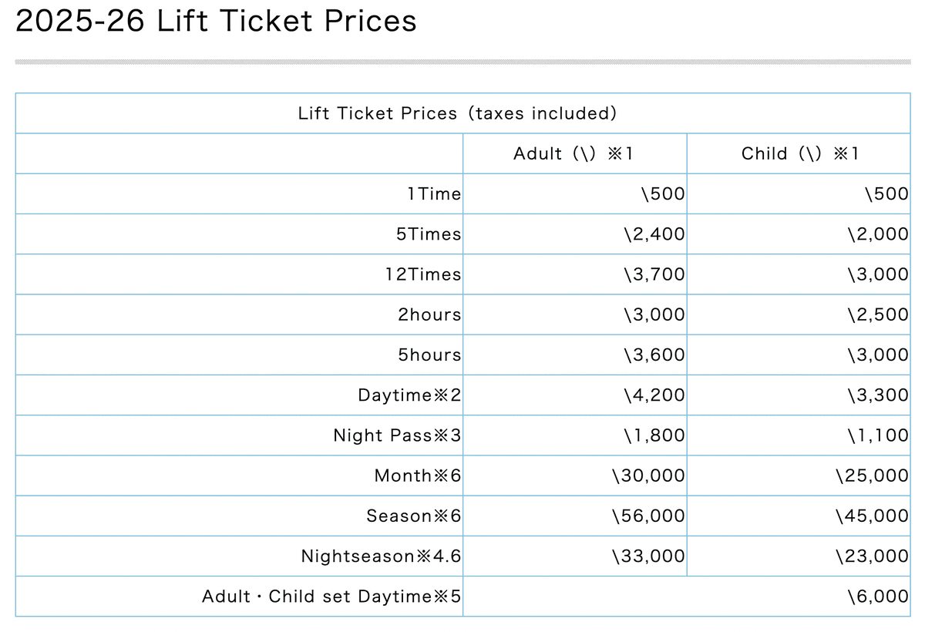Click the Child column header
This screenshot has height=632, width=925.
[x=799, y=154]
